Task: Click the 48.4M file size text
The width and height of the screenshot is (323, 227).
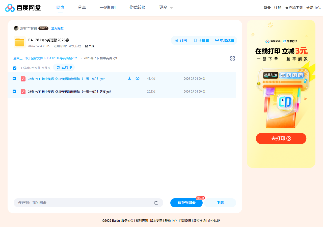Action: (x=151, y=79)
